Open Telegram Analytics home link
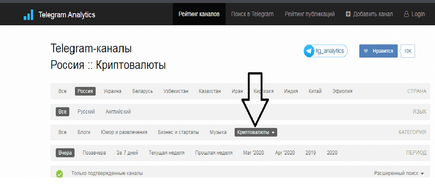 [x=59, y=15]
